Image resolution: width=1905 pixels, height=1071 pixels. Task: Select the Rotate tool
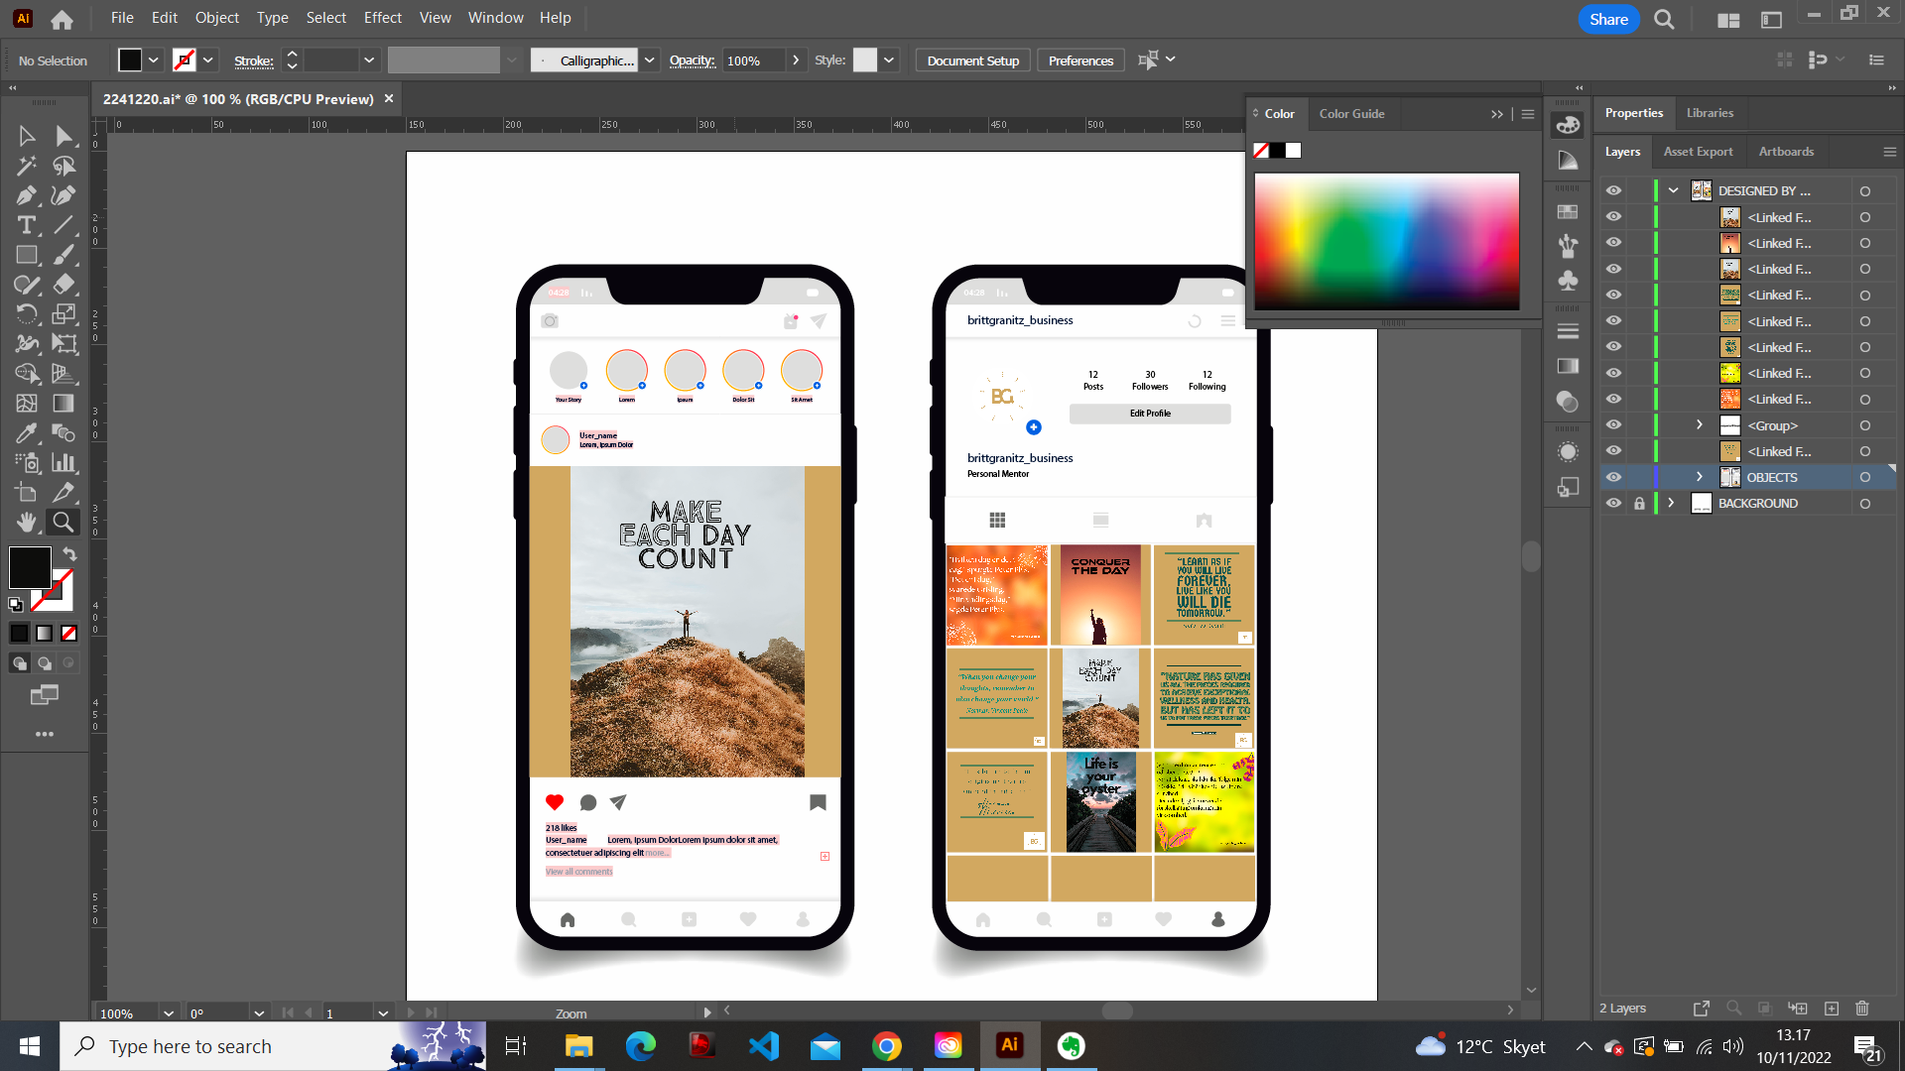27,314
